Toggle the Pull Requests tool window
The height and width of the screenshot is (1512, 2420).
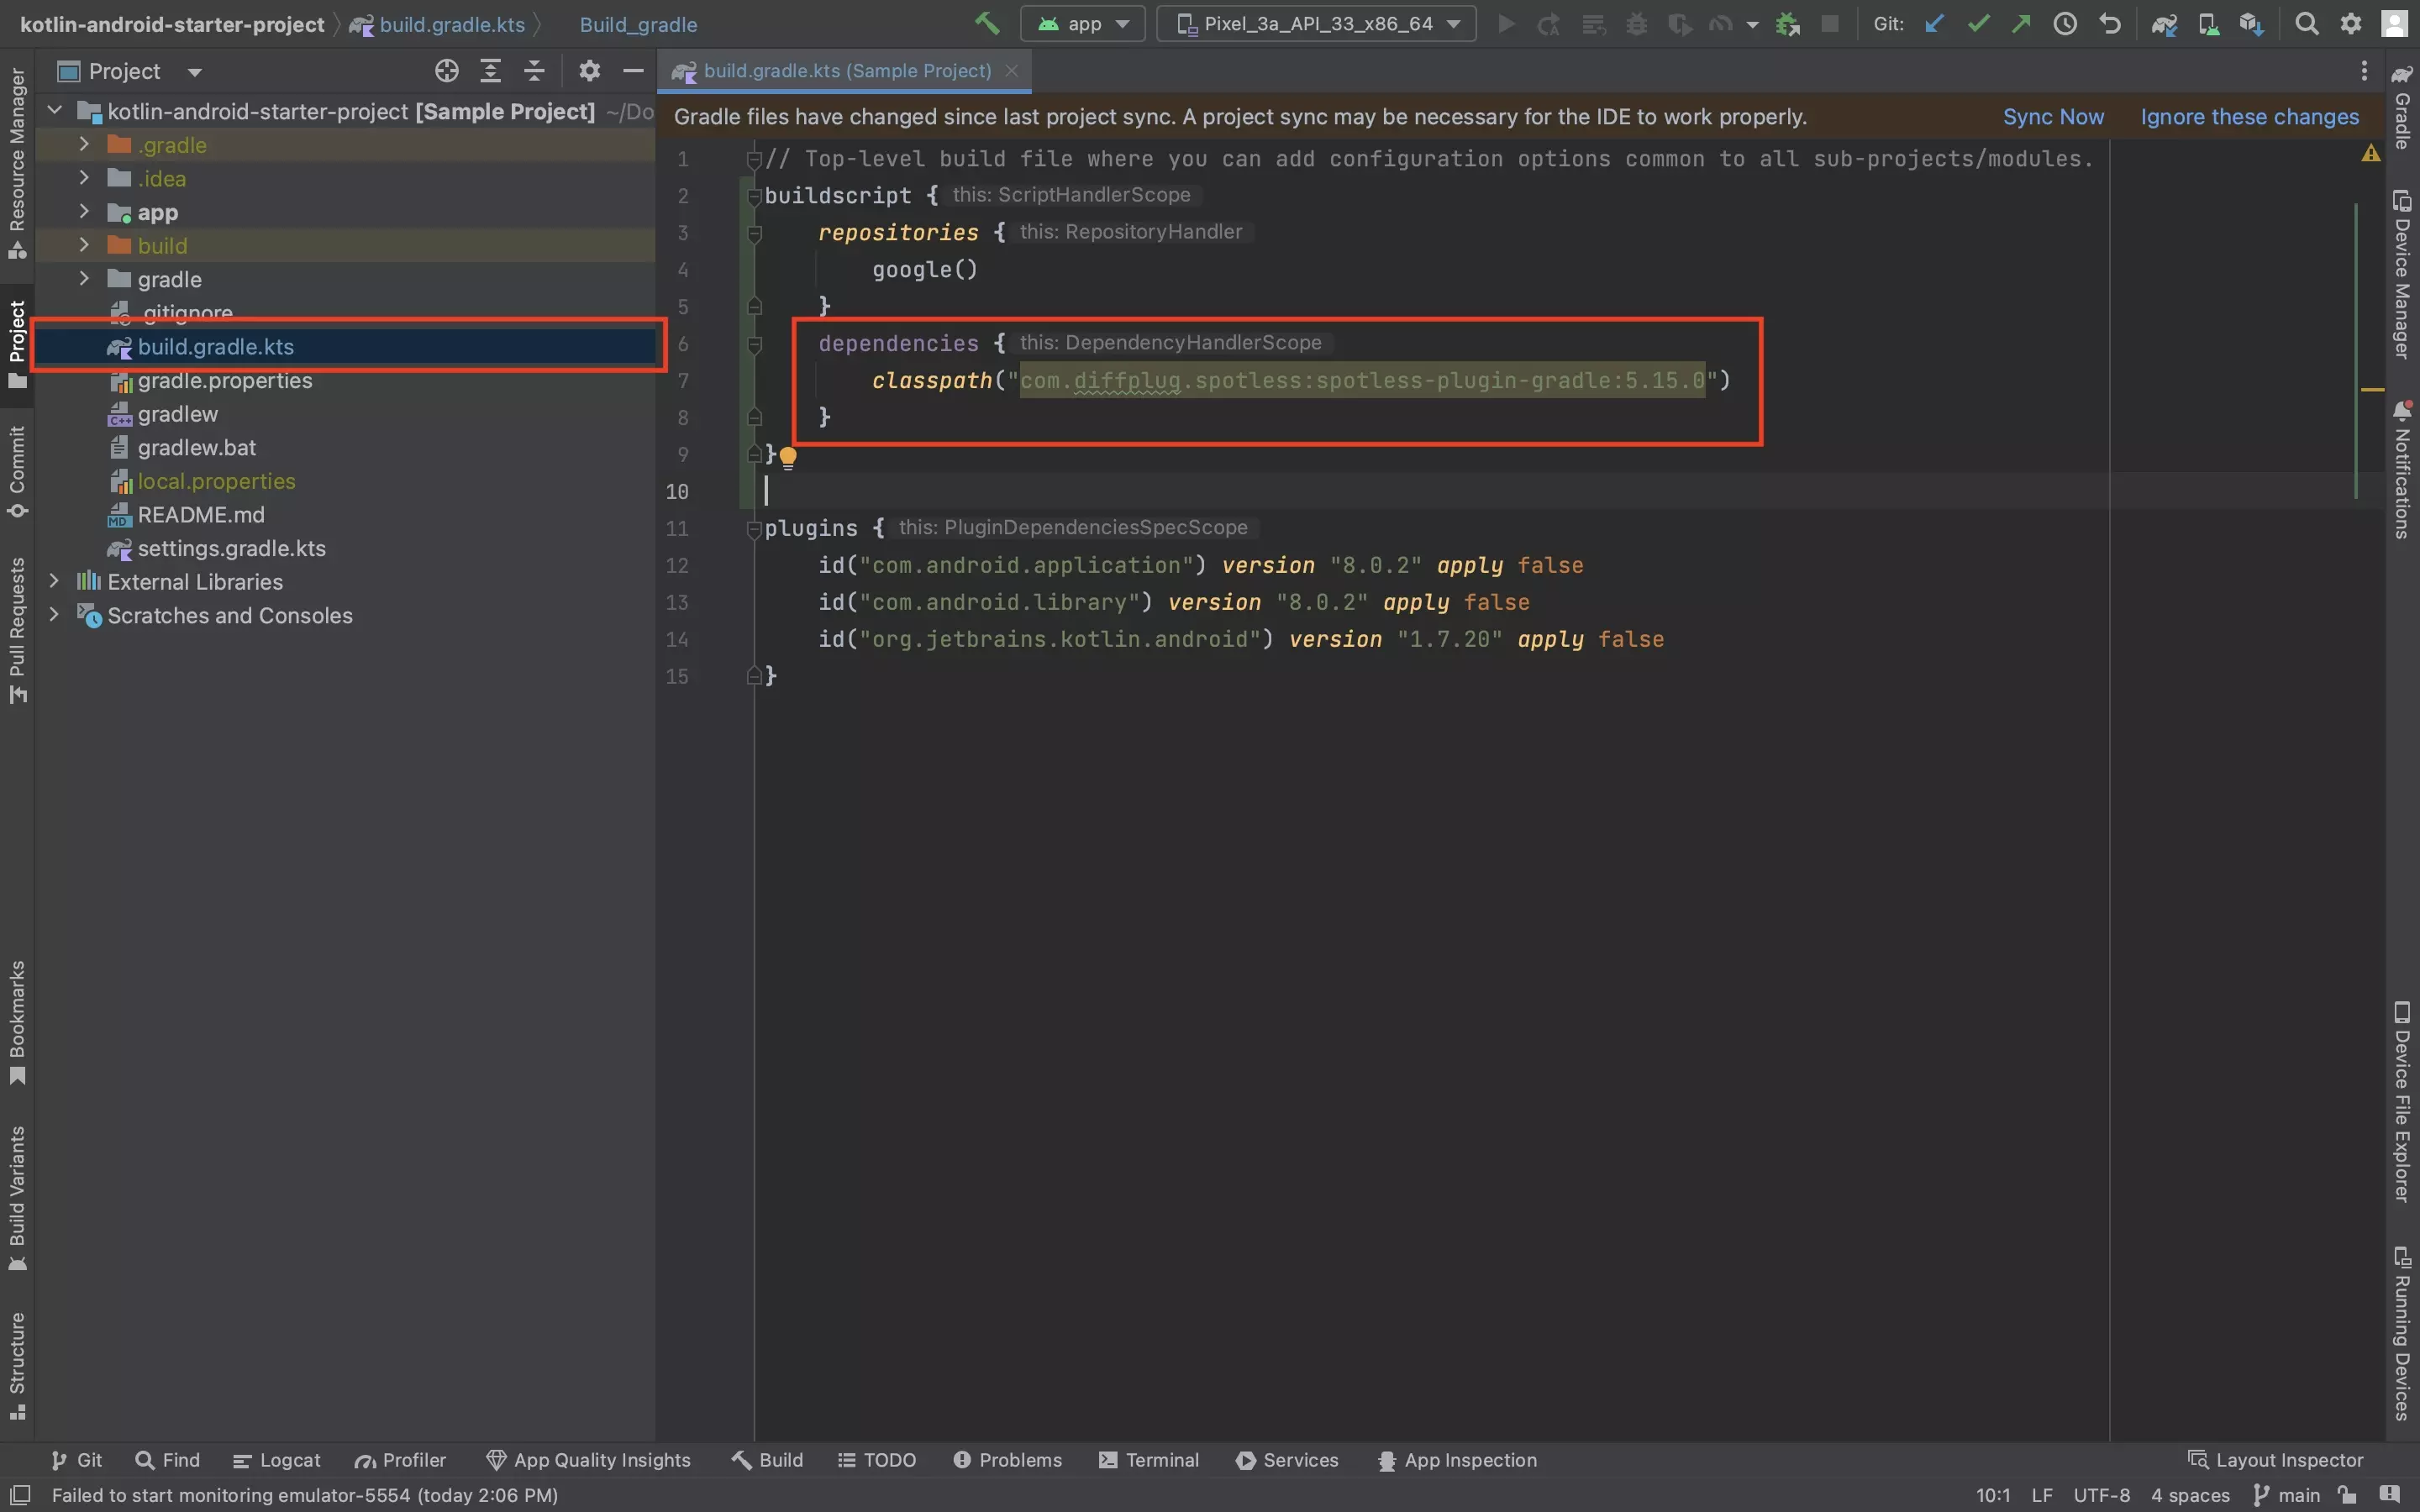pyautogui.click(x=17, y=630)
